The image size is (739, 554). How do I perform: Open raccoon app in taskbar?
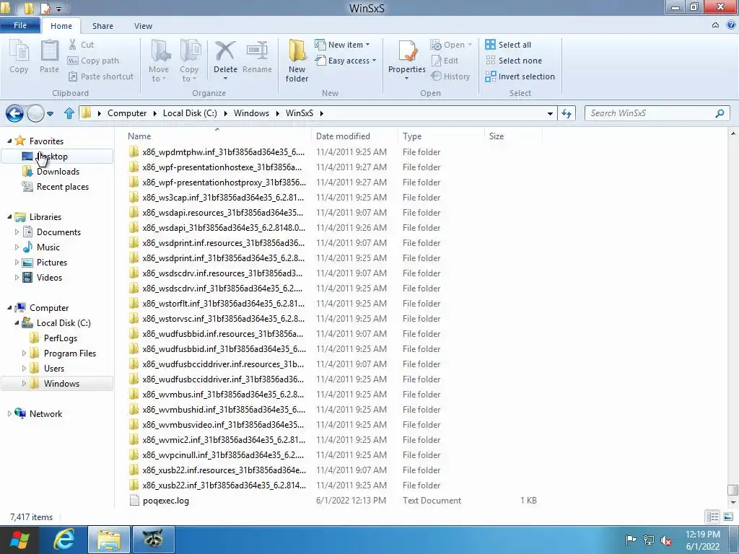(154, 540)
